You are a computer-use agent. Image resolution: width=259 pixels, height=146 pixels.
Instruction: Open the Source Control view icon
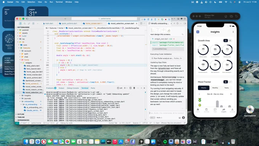pyautogui.click(x=29, y=24)
